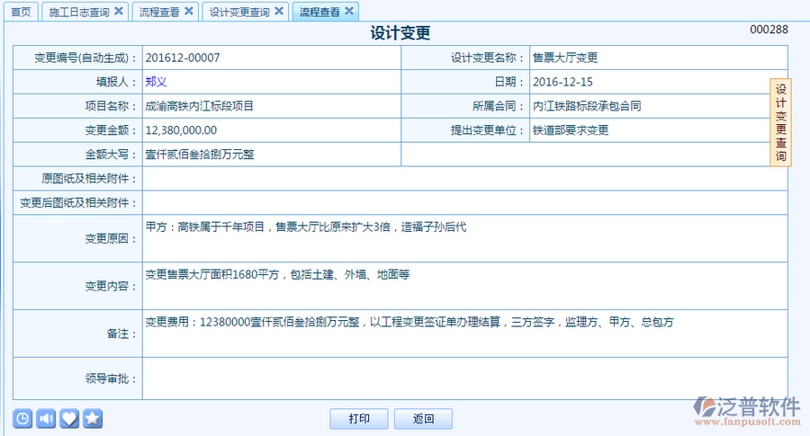Click contract 内江铁路标段承包合同
Viewport: 810px width, 436px height.
[587, 106]
